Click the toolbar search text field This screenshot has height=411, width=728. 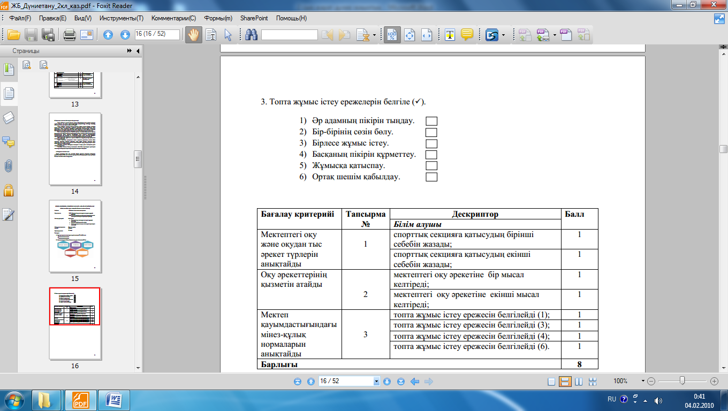point(289,35)
